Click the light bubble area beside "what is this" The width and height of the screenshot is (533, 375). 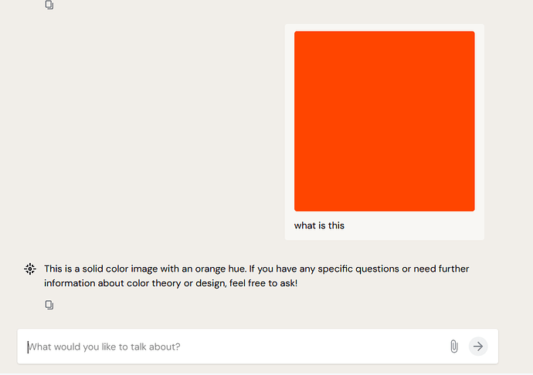coord(413,225)
